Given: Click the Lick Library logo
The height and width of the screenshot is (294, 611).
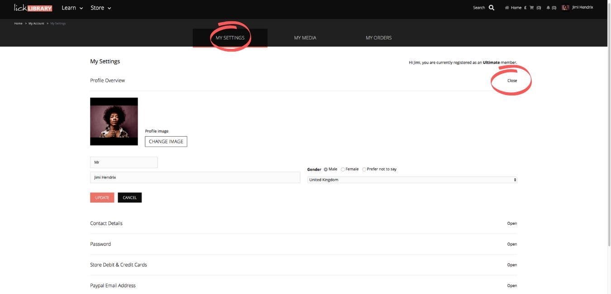Looking at the screenshot, I should click(x=33, y=8).
